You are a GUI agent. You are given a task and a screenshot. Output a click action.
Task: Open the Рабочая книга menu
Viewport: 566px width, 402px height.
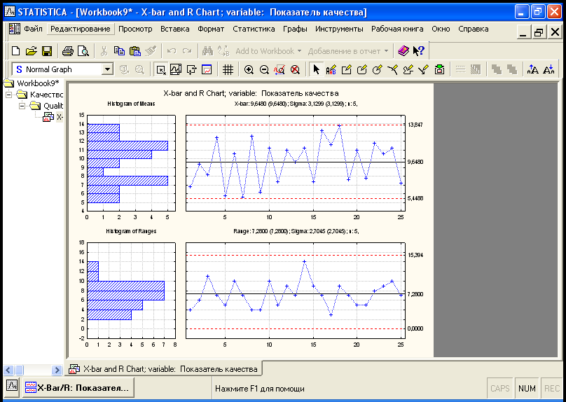[x=397, y=29]
